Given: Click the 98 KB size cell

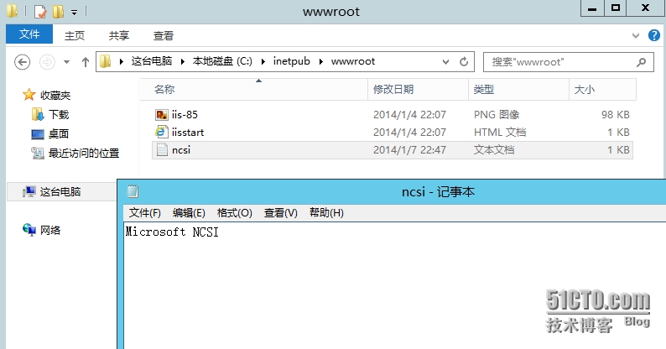Looking at the screenshot, I should pos(616,115).
